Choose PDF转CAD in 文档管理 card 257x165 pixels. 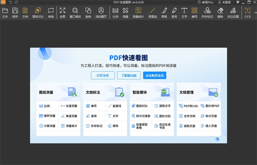coord(188,106)
